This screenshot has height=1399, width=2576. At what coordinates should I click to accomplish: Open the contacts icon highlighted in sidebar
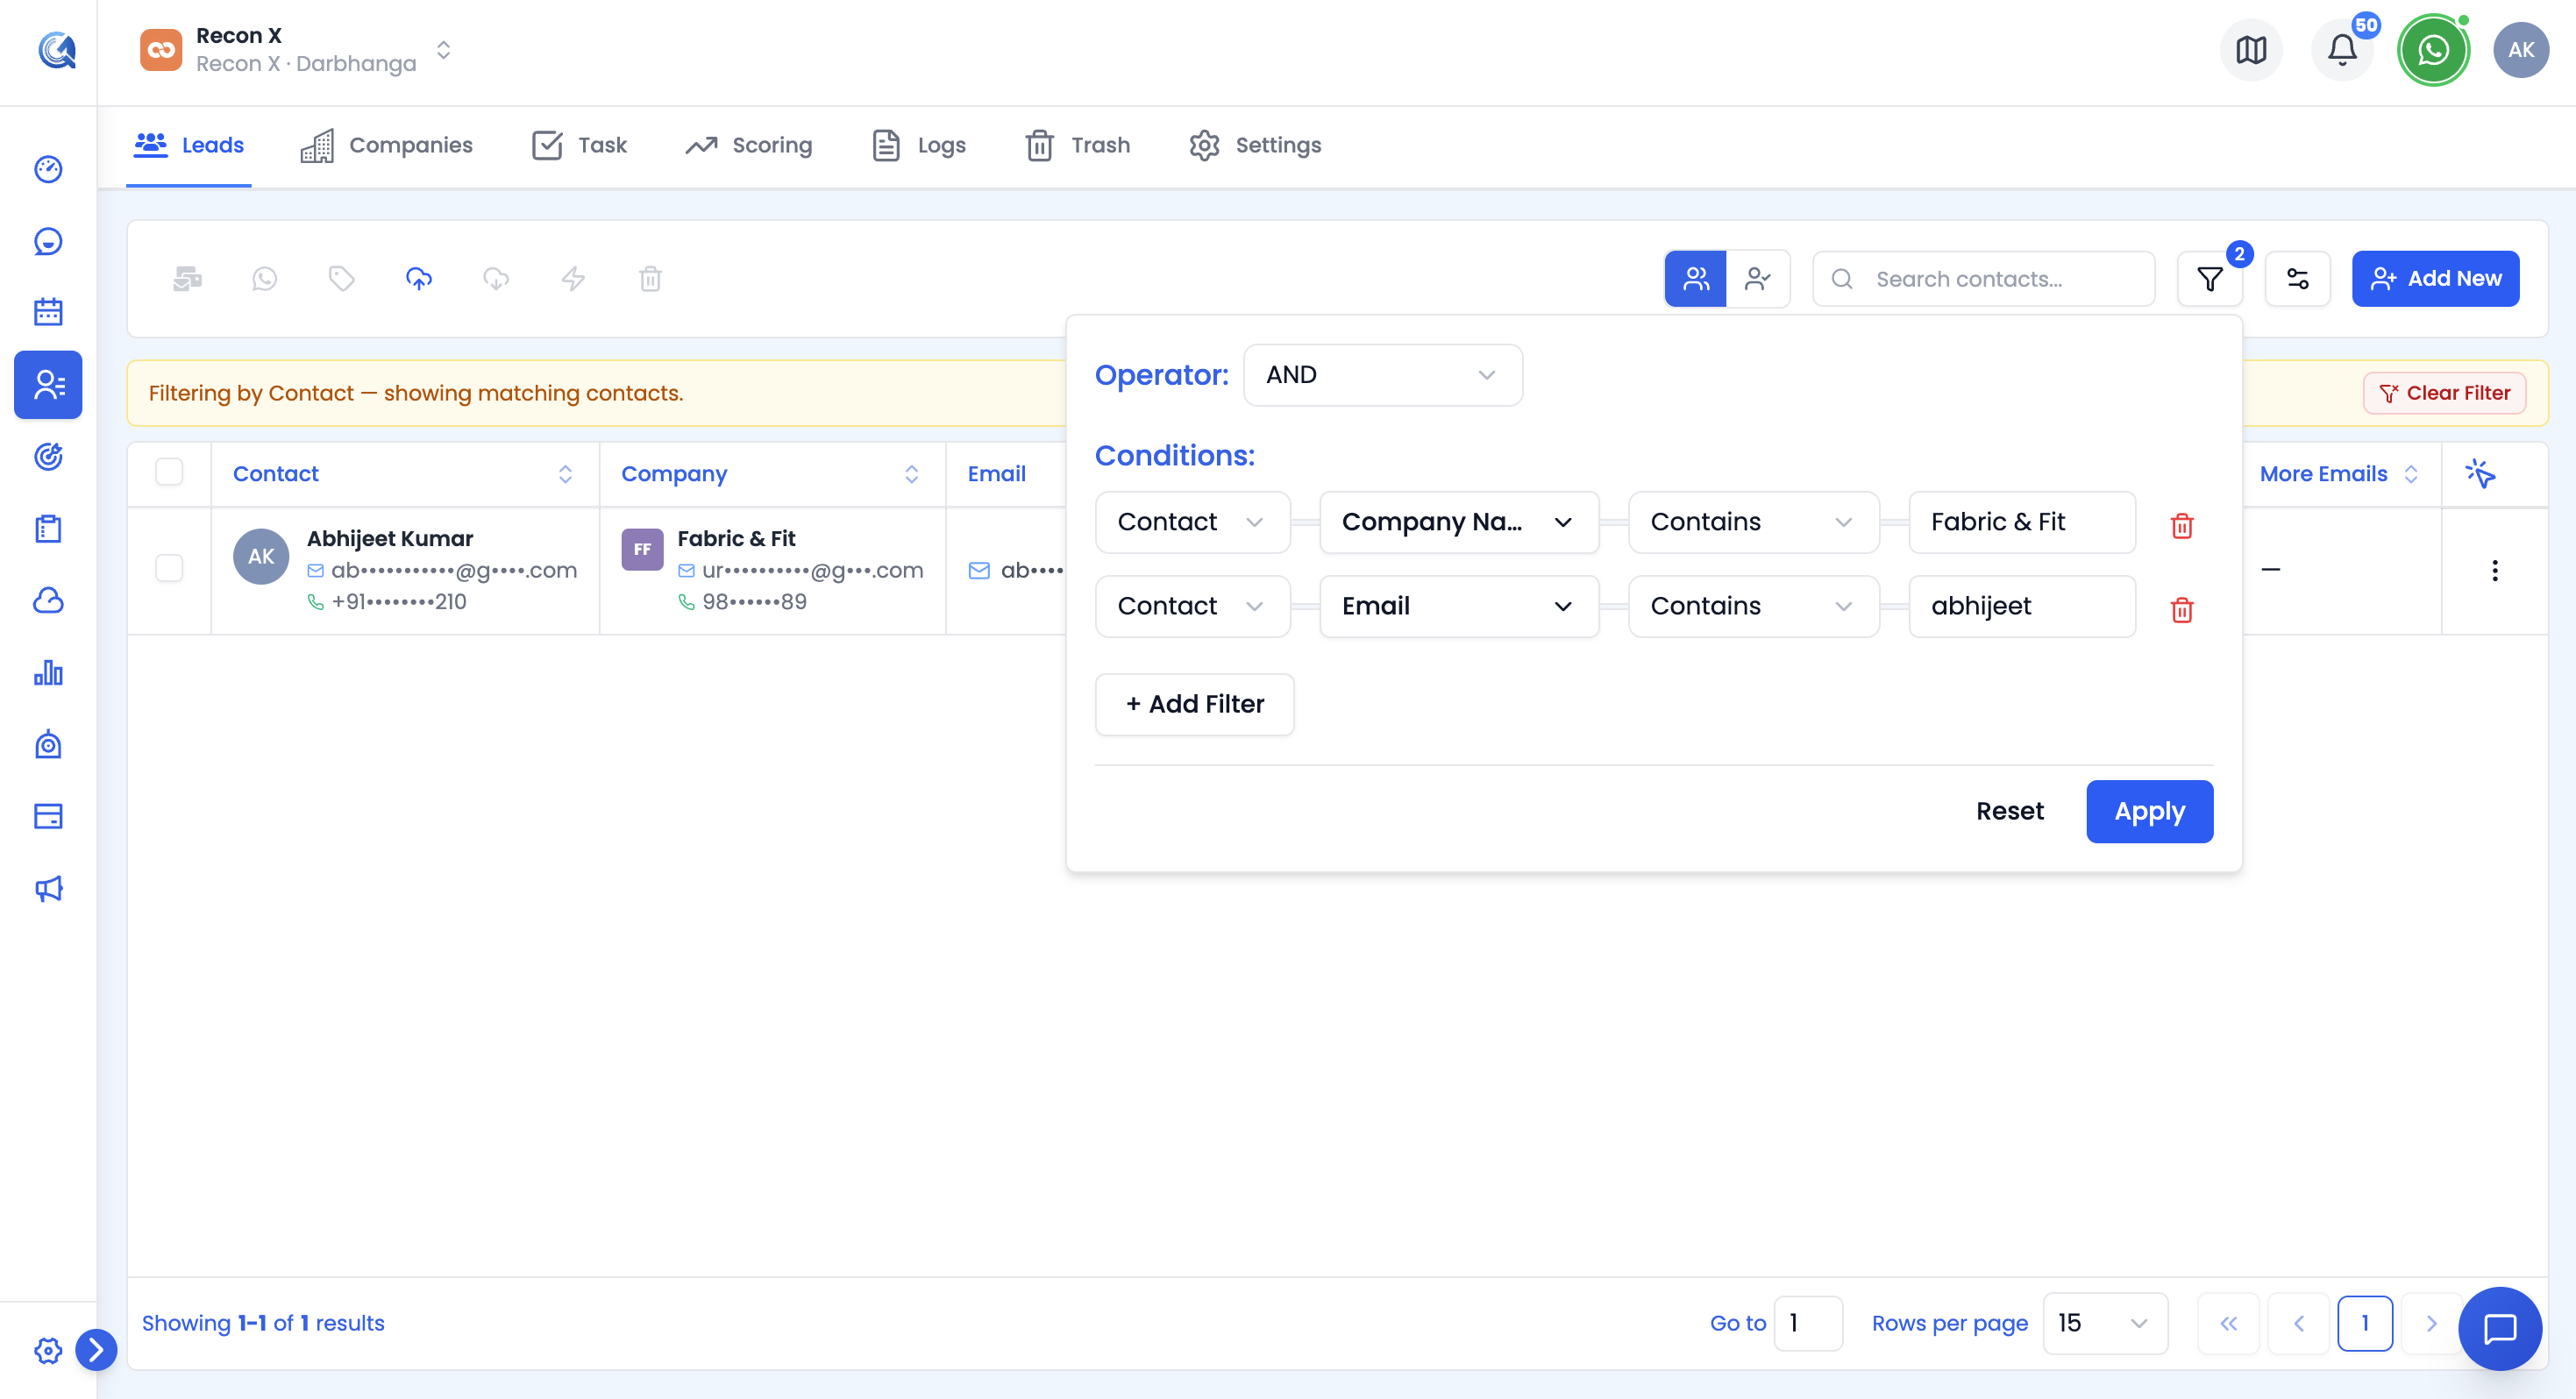tap(48, 384)
